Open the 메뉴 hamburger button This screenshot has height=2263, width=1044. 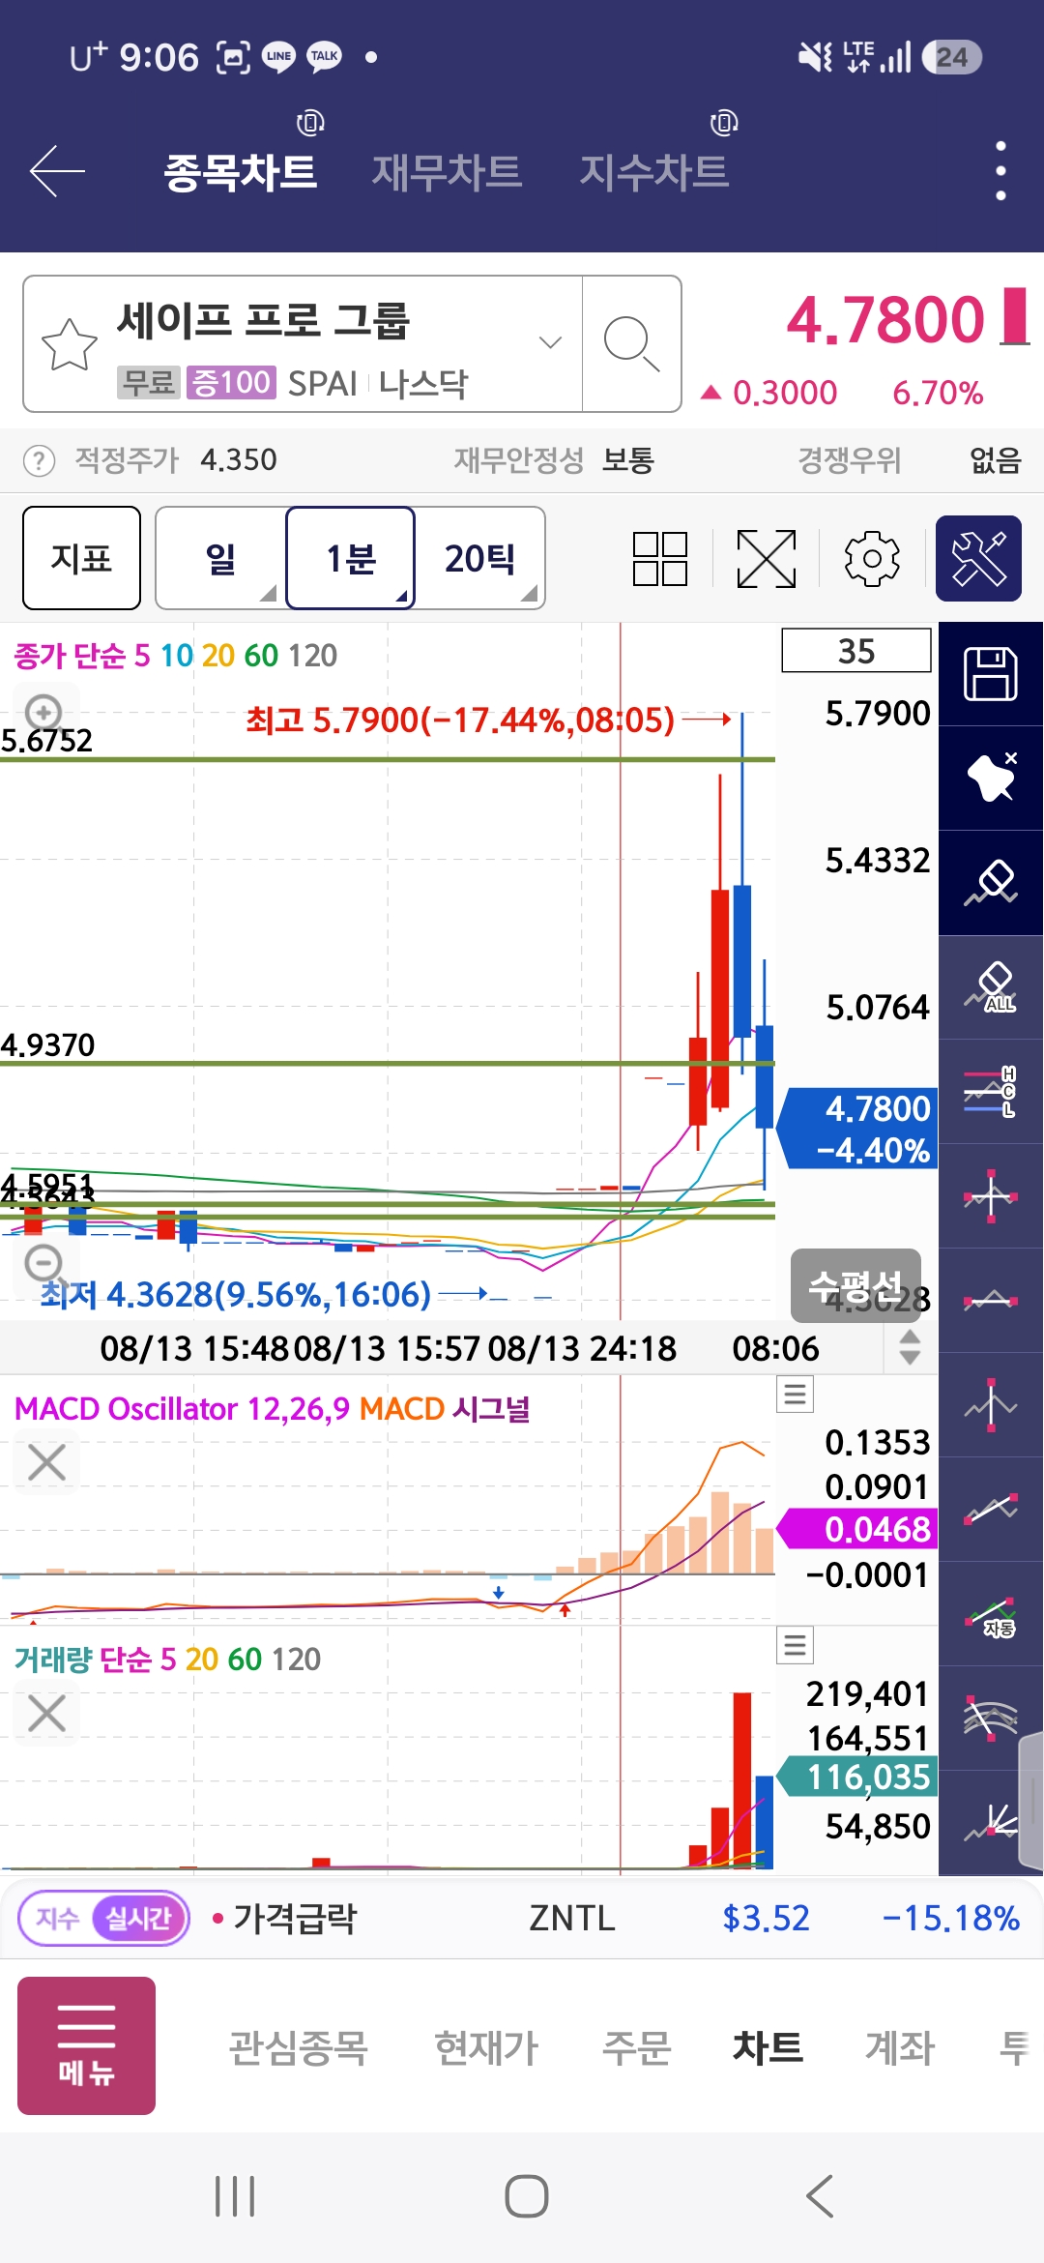[x=86, y=2045]
